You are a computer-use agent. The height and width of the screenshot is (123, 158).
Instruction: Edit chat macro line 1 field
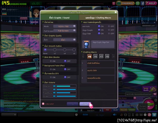pos(101,64)
